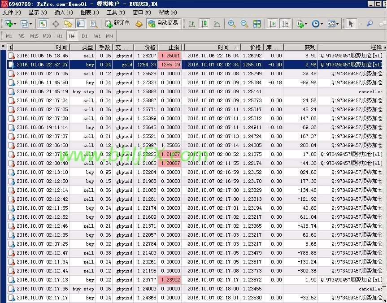Switch to the MN timeframe
387x303 pixels.
[x=109, y=36]
